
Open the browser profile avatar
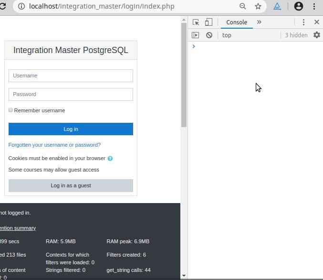tap(299, 6)
